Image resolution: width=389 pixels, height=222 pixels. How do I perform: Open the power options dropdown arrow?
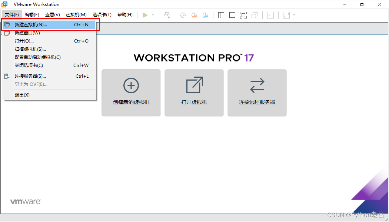pos(153,15)
